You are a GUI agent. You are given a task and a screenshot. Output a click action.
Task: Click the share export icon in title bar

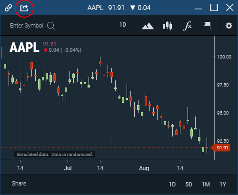coord(24,8)
